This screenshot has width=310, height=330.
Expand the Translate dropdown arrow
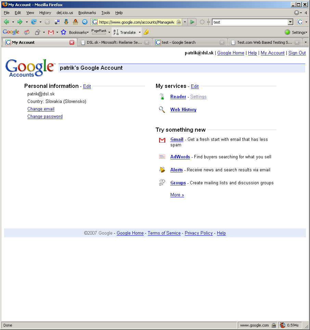click(140, 32)
